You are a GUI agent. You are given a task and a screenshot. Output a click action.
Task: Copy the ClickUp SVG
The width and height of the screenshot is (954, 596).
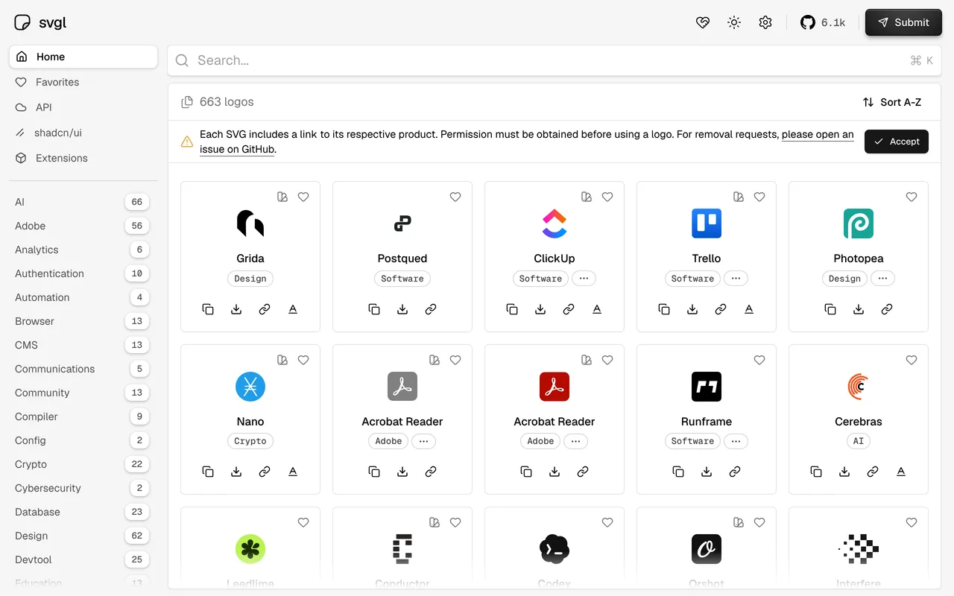click(512, 309)
